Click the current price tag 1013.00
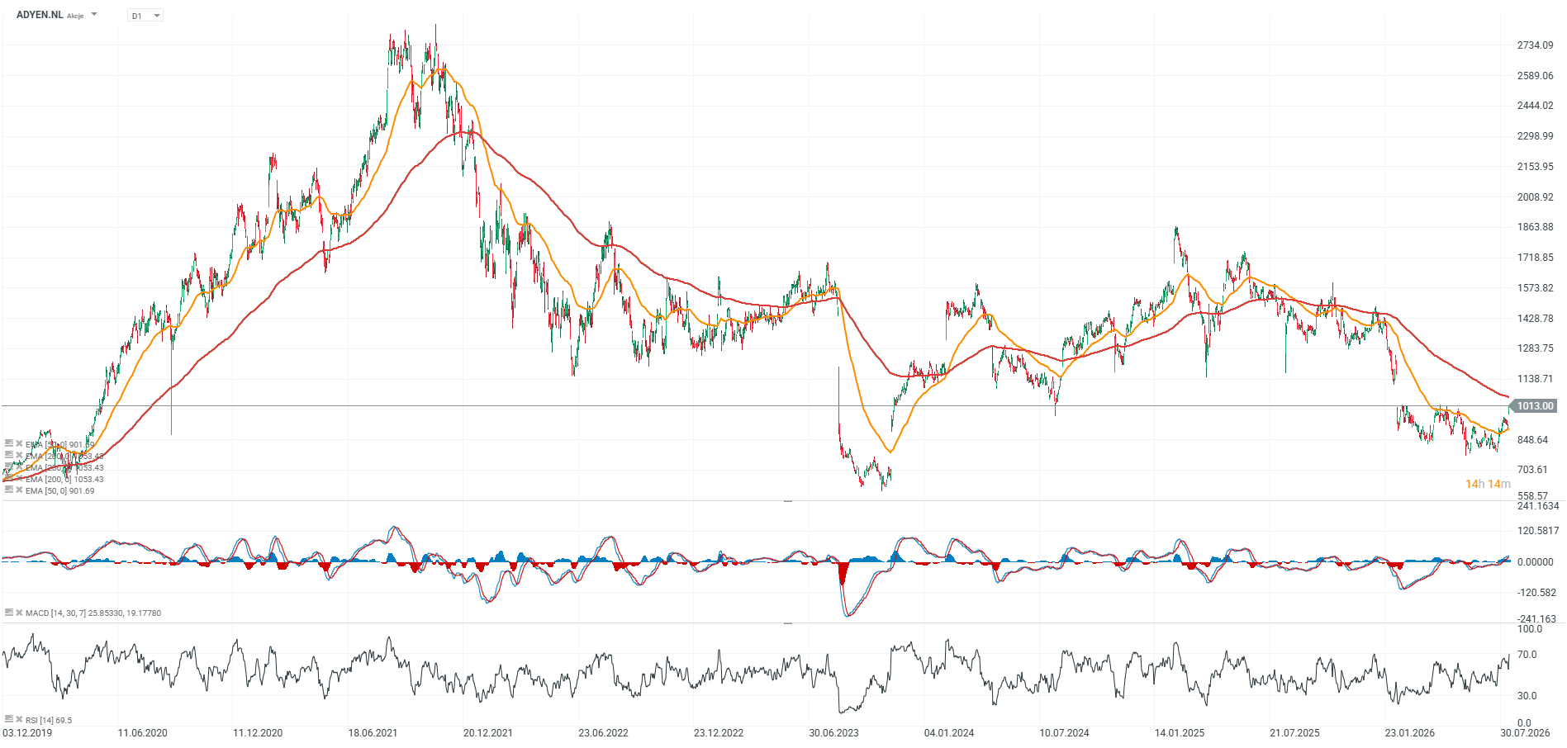 click(1534, 406)
